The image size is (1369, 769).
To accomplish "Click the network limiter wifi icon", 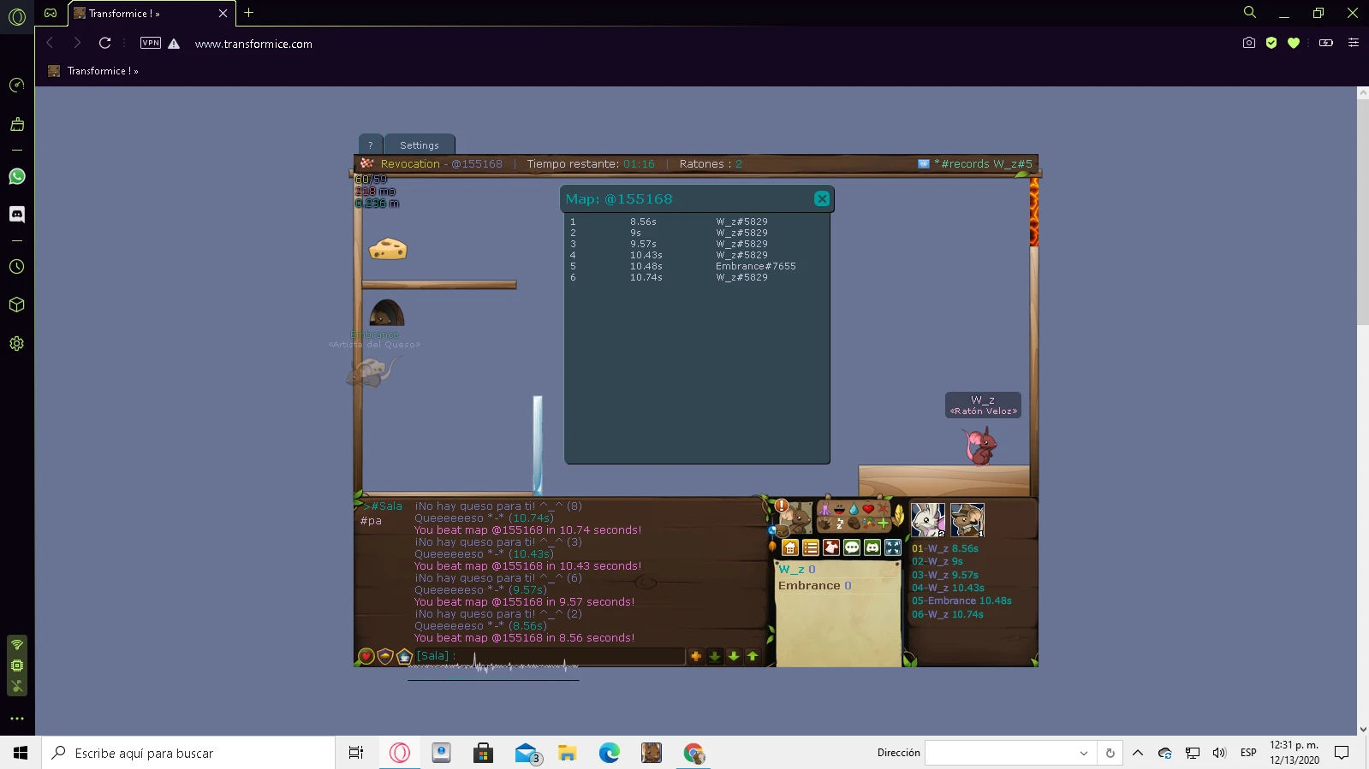I will tap(16, 644).
